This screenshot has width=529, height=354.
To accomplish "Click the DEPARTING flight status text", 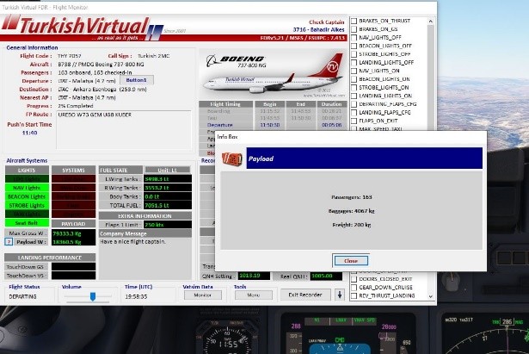I will point(22,296).
